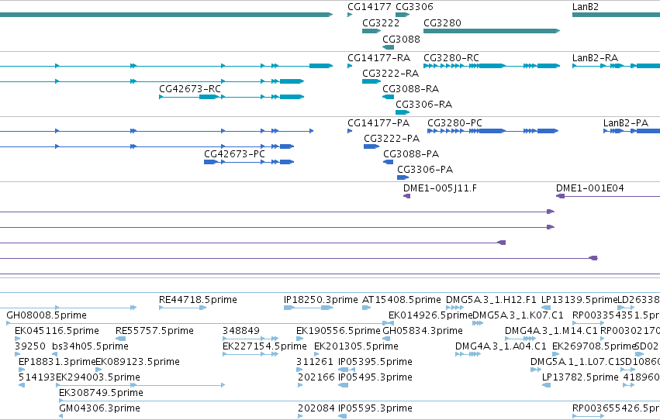
Task: Select the EK014926.5prime EST label
Action: point(430,315)
